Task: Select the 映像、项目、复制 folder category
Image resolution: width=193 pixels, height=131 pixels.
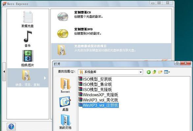Action: point(28,78)
